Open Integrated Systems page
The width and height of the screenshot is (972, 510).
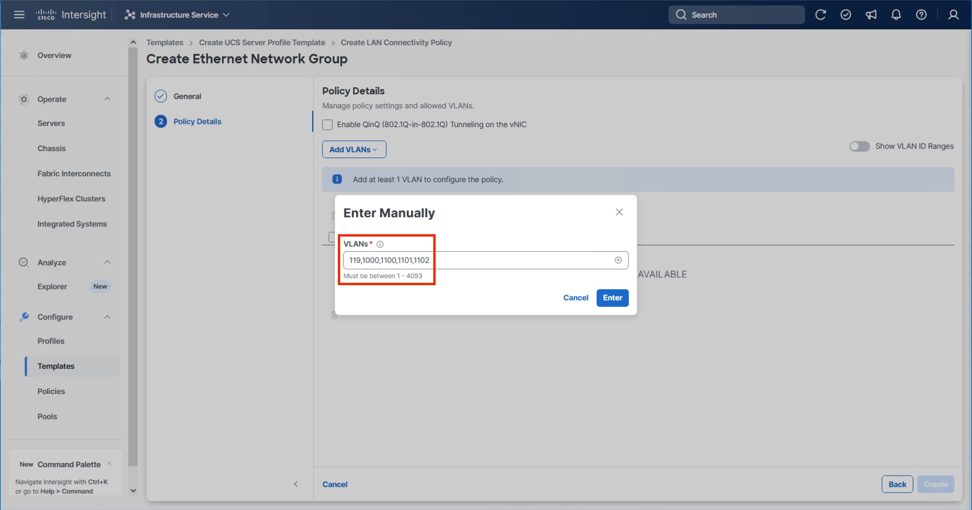(x=72, y=224)
